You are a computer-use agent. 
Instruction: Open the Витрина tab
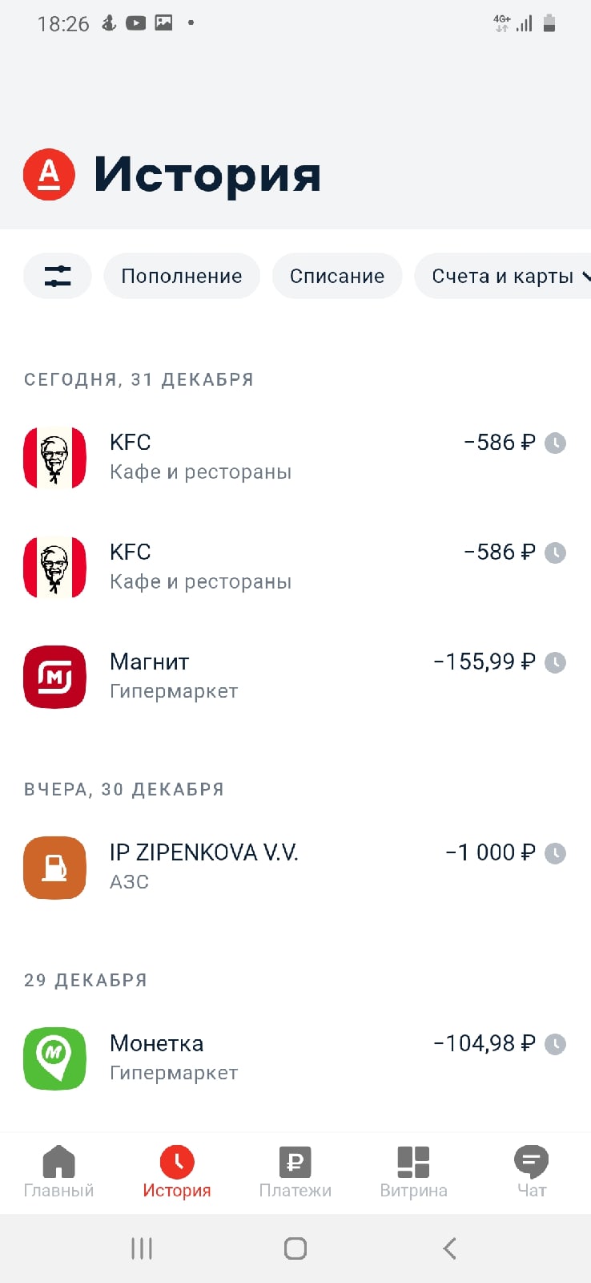(x=413, y=1172)
